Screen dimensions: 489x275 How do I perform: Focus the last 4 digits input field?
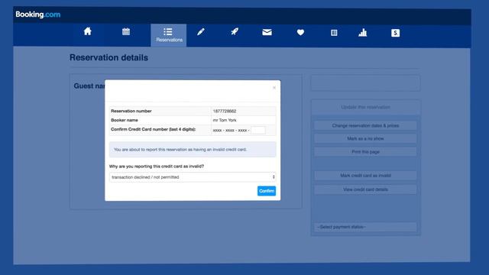258,131
